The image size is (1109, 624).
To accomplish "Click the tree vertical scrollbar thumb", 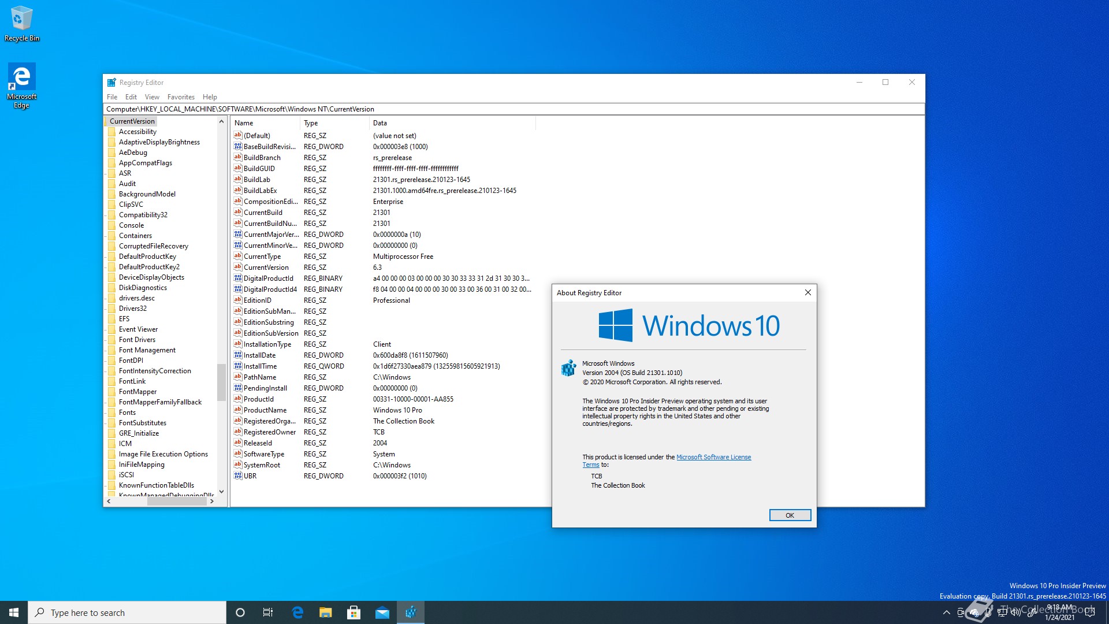I will pos(221,382).
